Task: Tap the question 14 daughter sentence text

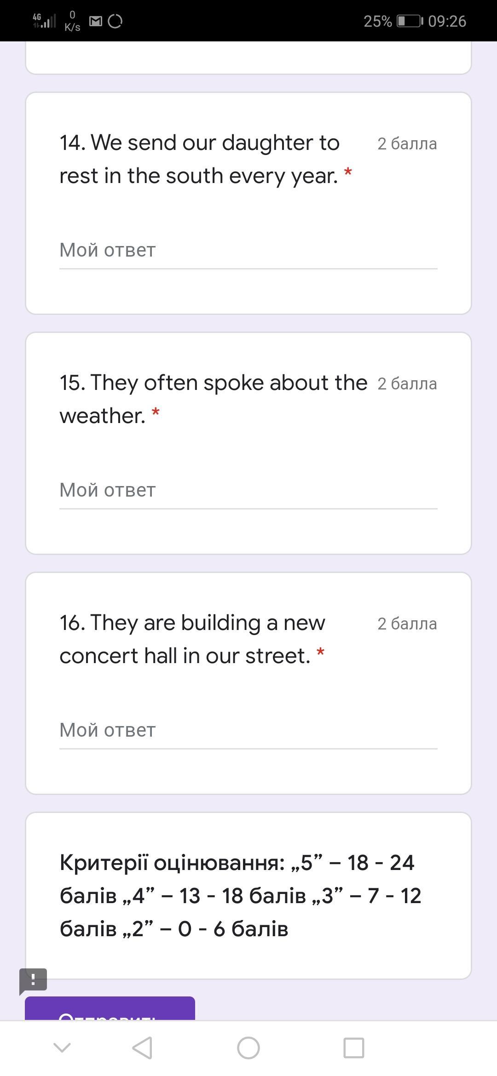Action: pyautogui.click(x=200, y=159)
